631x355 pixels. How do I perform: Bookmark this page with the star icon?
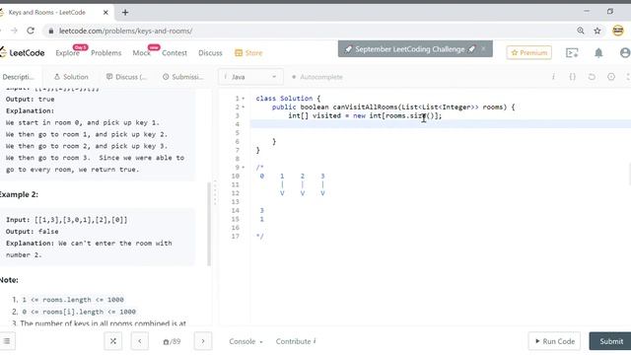click(597, 31)
